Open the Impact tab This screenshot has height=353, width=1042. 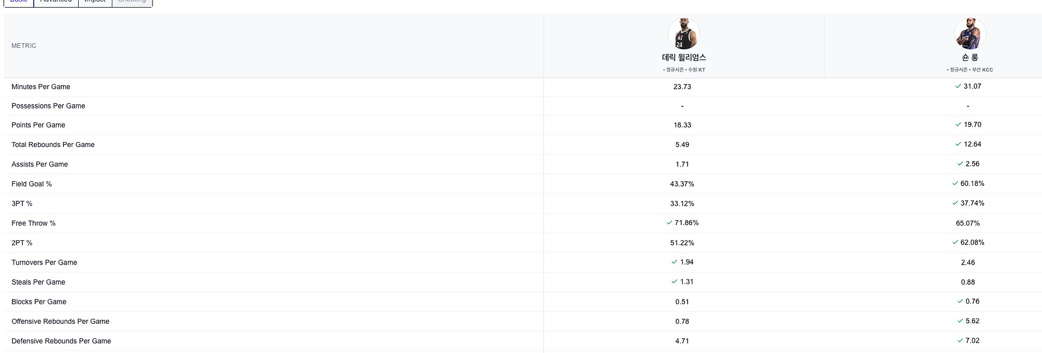tap(95, 2)
